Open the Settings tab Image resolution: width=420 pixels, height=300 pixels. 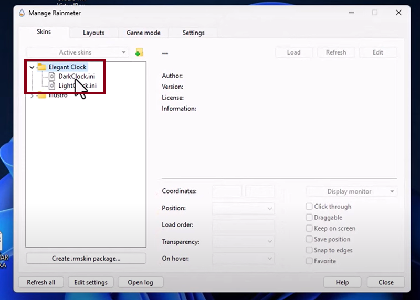pos(193,33)
